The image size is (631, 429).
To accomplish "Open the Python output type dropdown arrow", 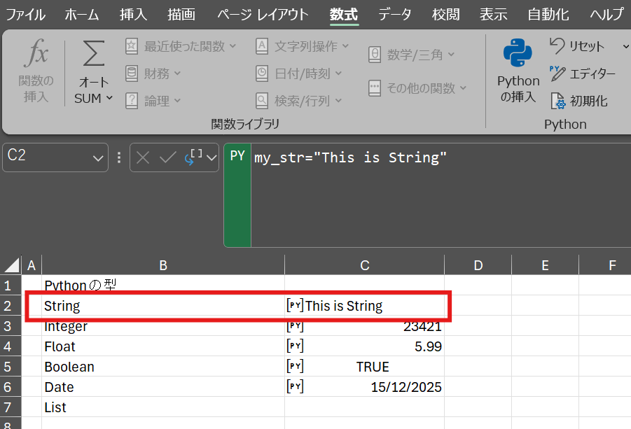I will pos(212,158).
